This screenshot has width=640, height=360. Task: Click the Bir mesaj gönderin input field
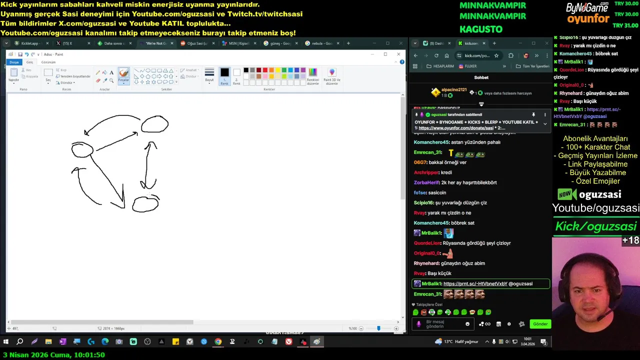[444, 324]
